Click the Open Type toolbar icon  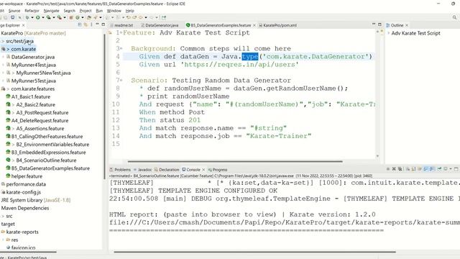click(89, 17)
